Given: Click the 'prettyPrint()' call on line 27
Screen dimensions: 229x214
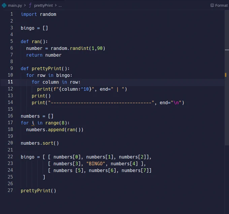Looking at the screenshot, I should click(x=38, y=191).
